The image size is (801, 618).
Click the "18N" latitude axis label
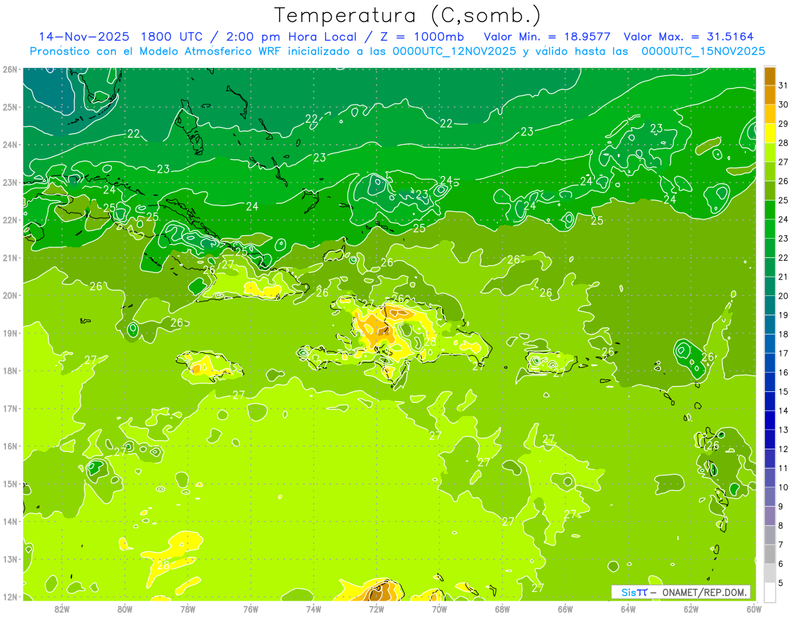coord(10,371)
